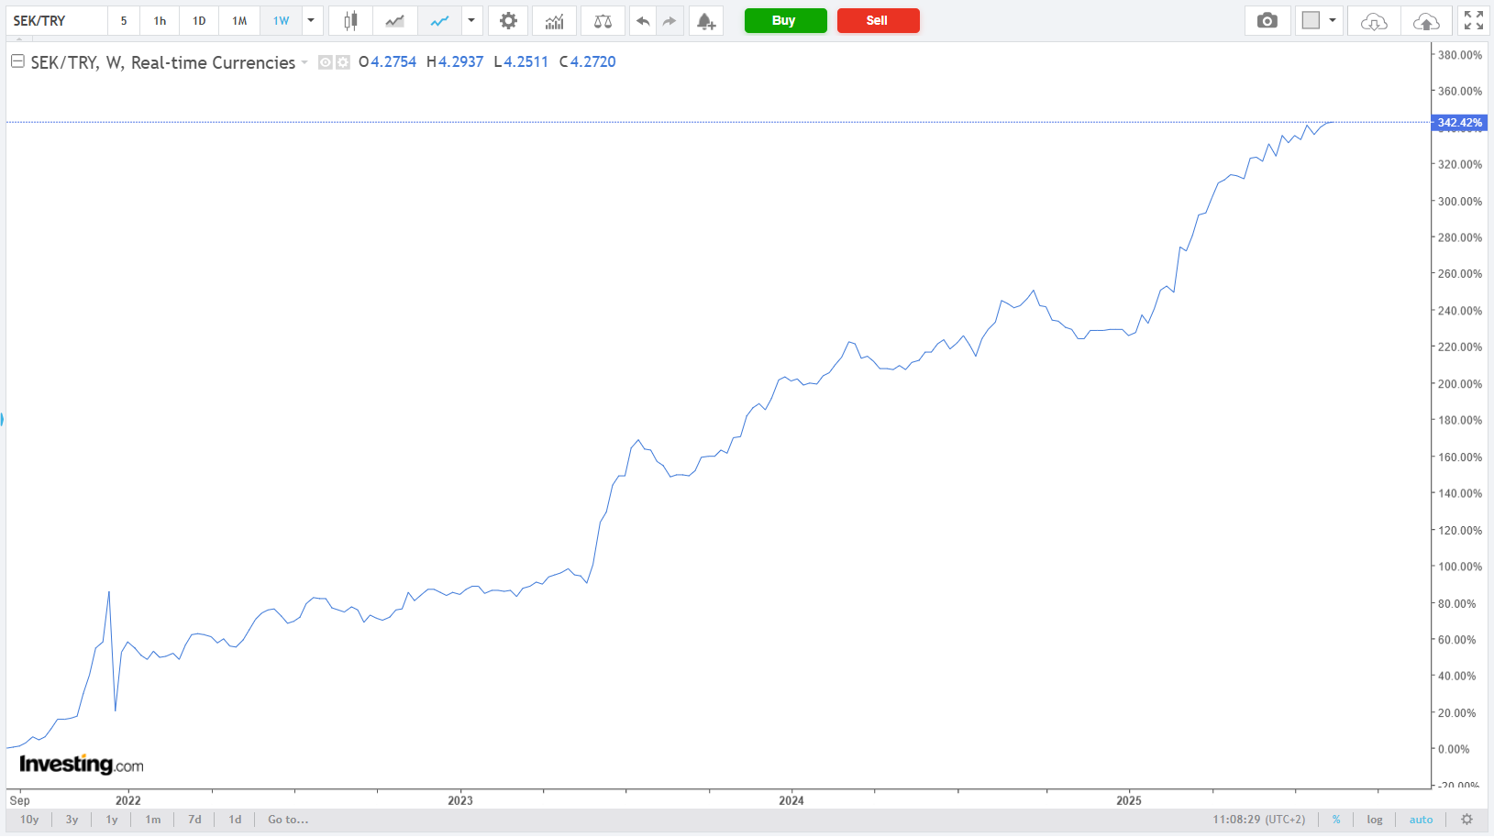Click the compare symbols scales icon
Image resolution: width=1494 pixels, height=837 pixels.
click(x=603, y=21)
